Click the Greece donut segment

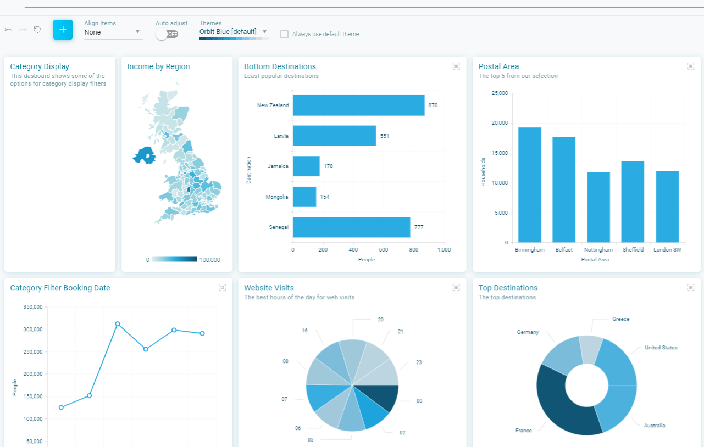pyautogui.click(x=592, y=349)
